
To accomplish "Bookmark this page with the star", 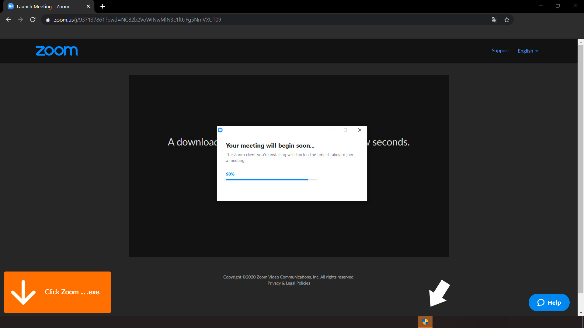I will 507,20.
